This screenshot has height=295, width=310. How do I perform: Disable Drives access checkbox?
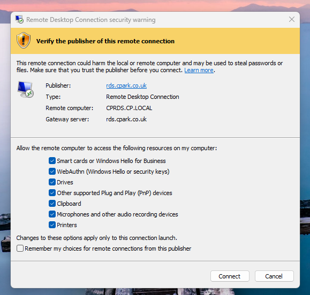point(52,182)
